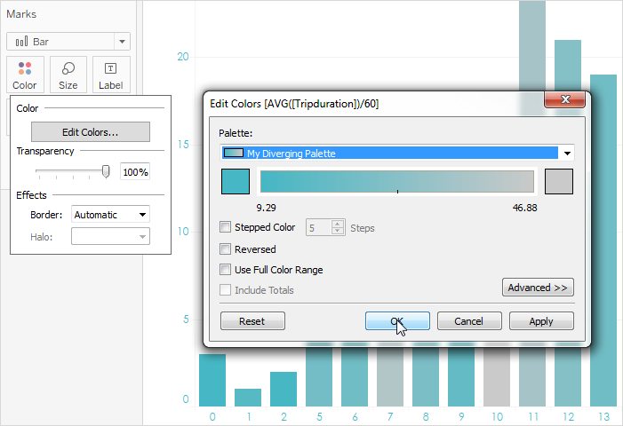The height and width of the screenshot is (426, 623).
Task: Click the palette preview icon in dropdown
Action: [x=233, y=154]
